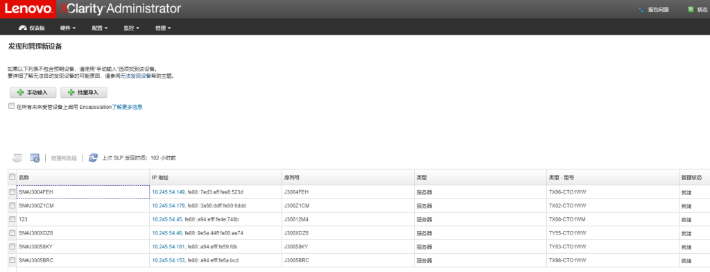
Task: Open IP link 10.245.54.181
Action: tap(168, 246)
